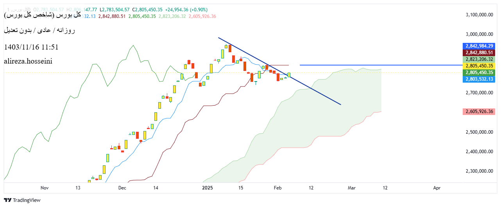Select the blue 2,842,984.29 price label
Image resolution: width=501 pixels, height=207 pixels.
(479, 46)
